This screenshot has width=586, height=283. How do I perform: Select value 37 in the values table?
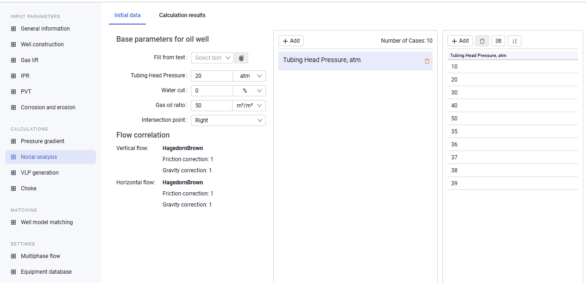(x=513, y=157)
